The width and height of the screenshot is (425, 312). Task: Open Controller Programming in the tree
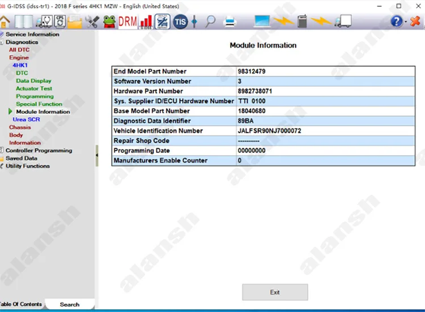coord(39,151)
